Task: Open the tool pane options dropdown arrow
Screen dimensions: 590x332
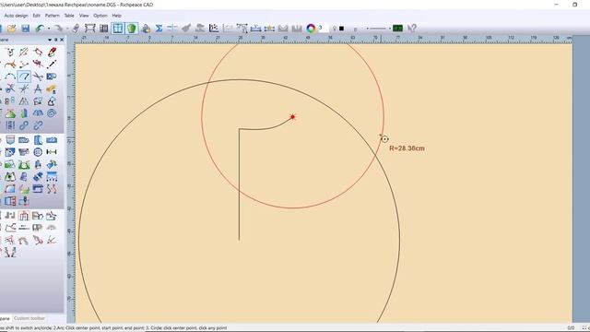Action: (x=50, y=40)
